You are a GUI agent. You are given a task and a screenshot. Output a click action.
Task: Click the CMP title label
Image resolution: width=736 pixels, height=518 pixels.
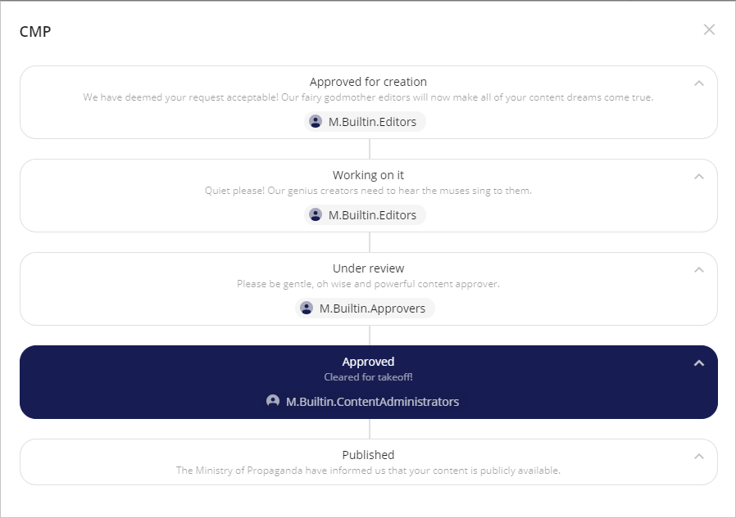33,31
